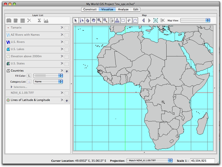Go to next map view arrow
The width and height of the screenshot is (222, 167).
click(149, 21)
